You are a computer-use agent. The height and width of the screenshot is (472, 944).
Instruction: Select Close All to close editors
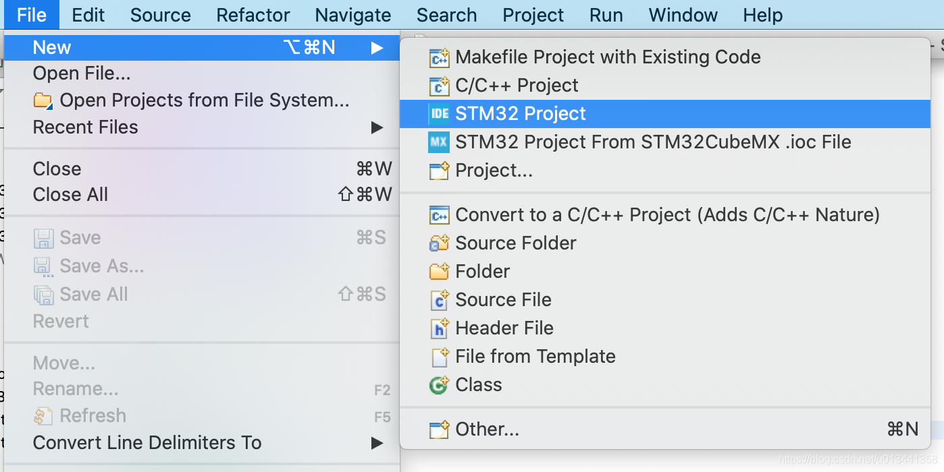(x=70, y=194)
